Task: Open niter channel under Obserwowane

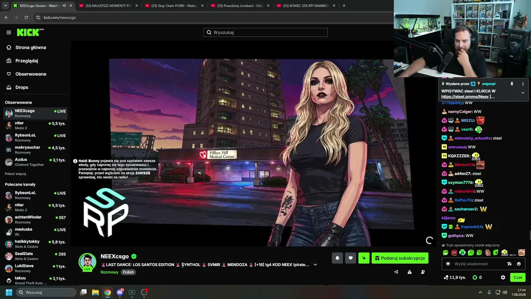Action: click(x=35, y=125)
